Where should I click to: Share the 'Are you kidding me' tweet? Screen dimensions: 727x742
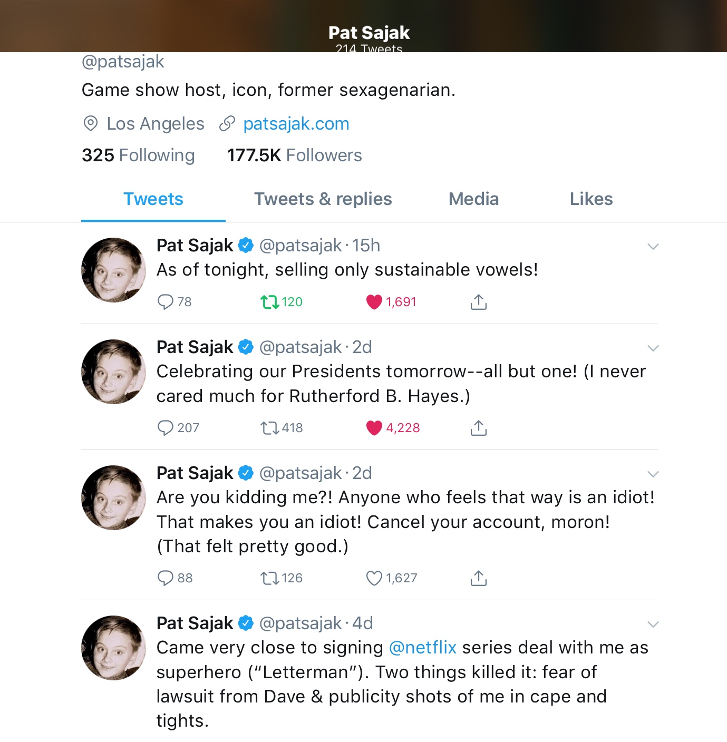coord(478,578)
